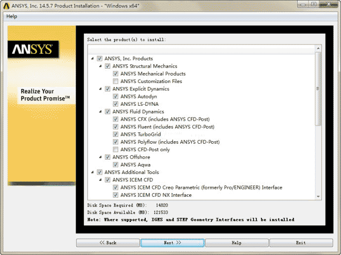Screen dimensions: 341x255
Task: Uncheck ANSYS CFX checkbox
Action: point(116,119)
